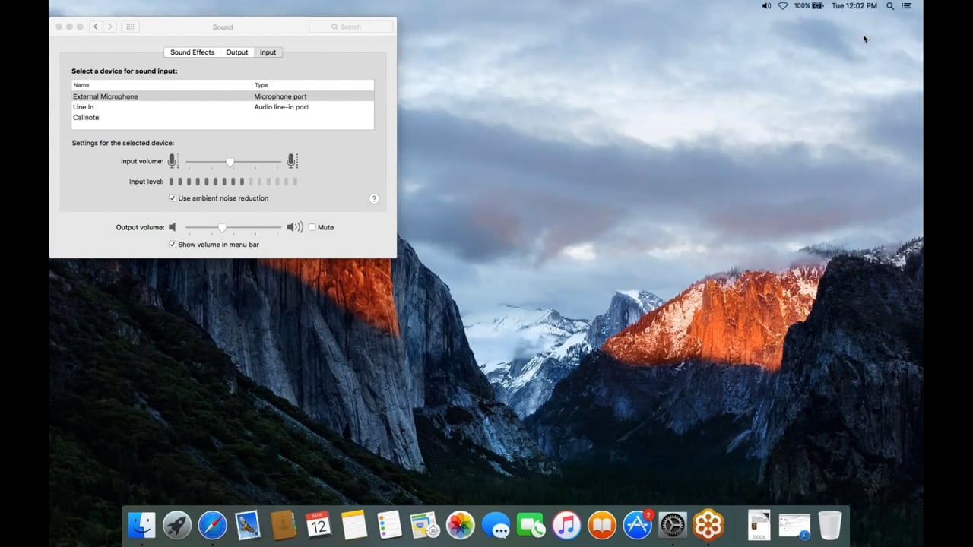
Task: Launch Safari from the Dock
Action: coord(213,525)
